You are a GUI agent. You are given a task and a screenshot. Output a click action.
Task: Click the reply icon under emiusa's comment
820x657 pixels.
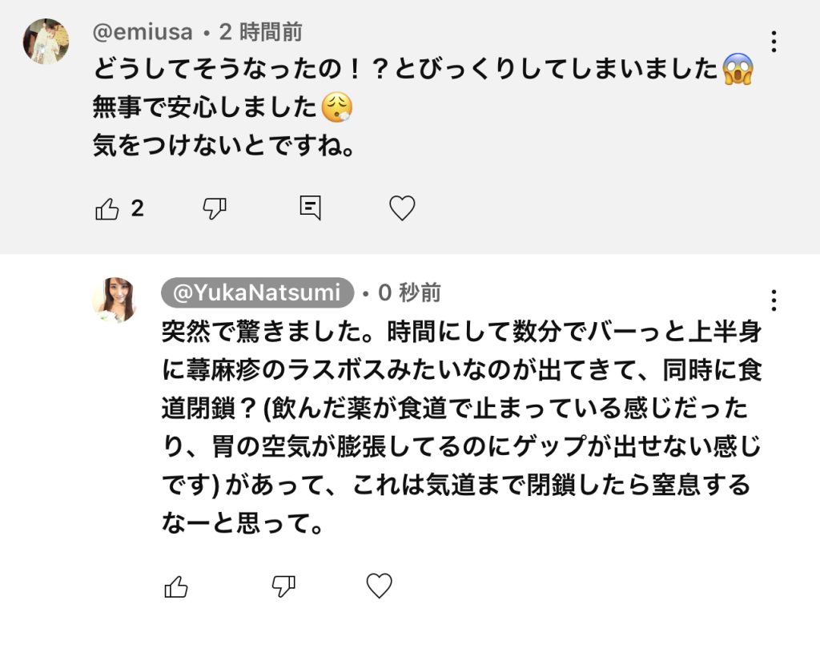click(x=310, y=209)
